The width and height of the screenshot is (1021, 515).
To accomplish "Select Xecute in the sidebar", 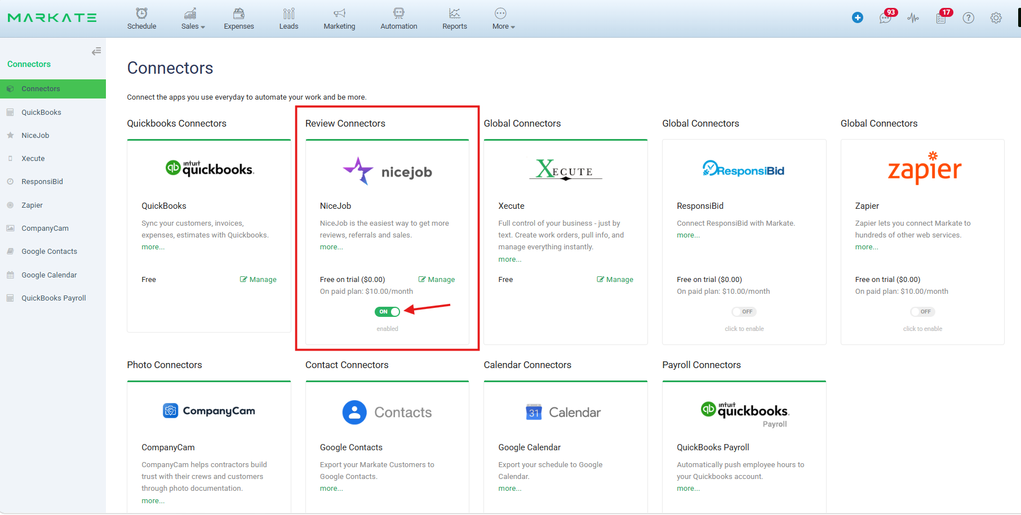I will tap(53, 159).
